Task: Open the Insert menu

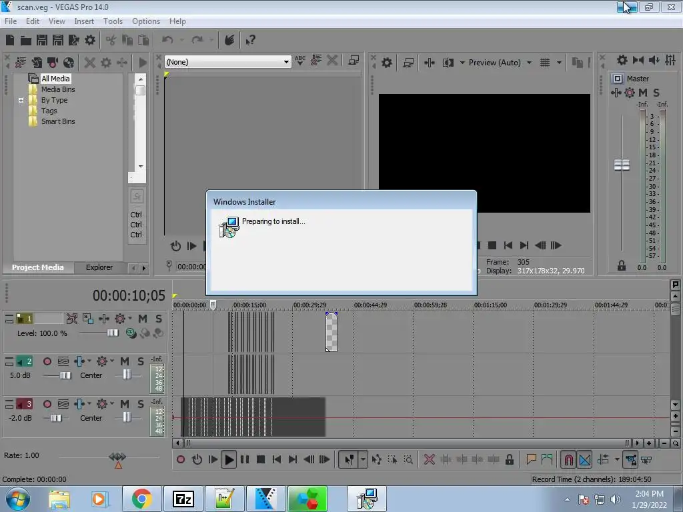Action: (84, 21)
